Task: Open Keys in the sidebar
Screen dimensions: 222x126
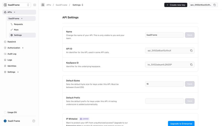Action: (16, 30)
